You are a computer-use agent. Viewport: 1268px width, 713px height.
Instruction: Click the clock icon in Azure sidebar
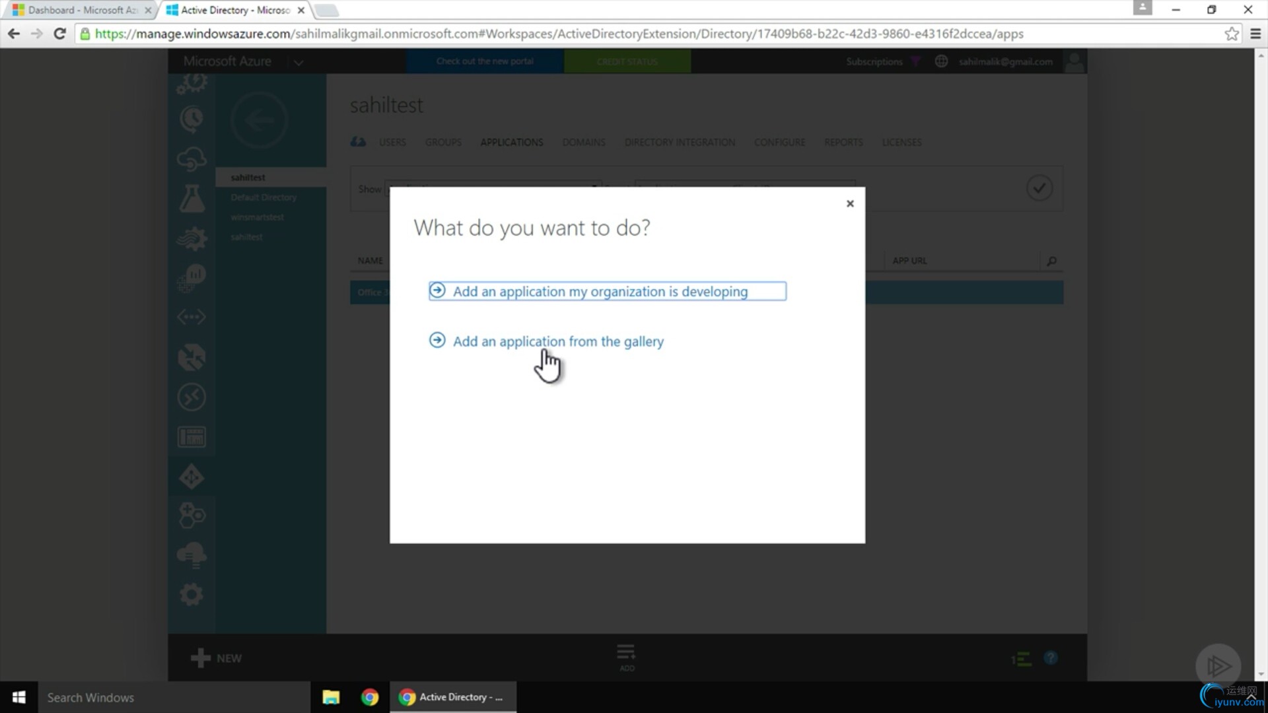click(192, 119)
